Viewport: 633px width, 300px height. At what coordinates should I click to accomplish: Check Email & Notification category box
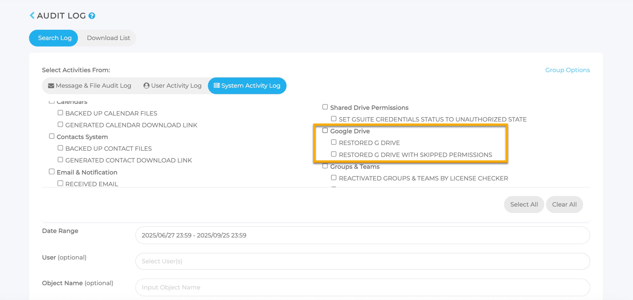(x=52, y=172)
